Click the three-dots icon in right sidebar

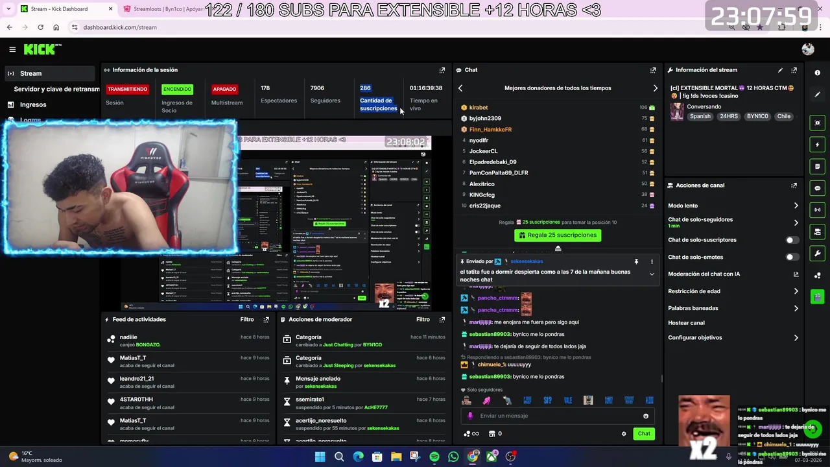(x=817, y=276)
